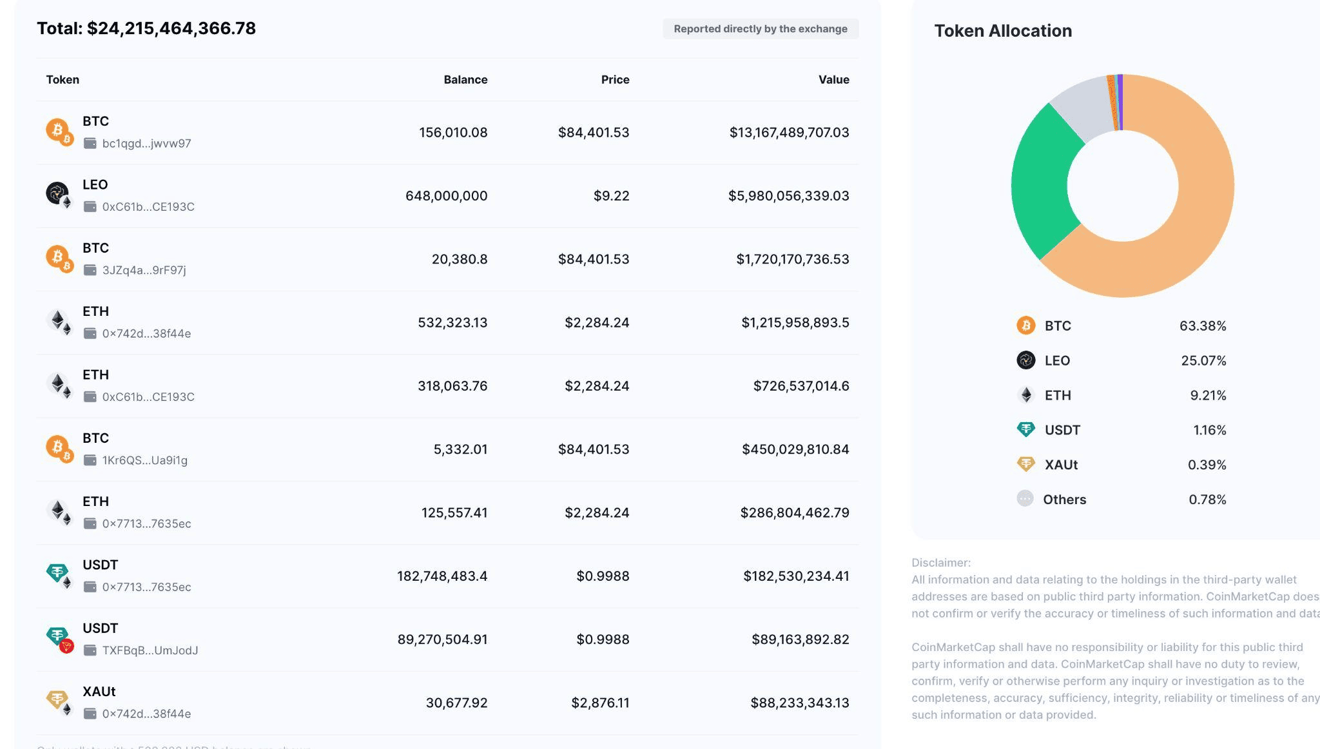Click the LEO token icon in the table
1320x749 pixels.
(58, 193)
